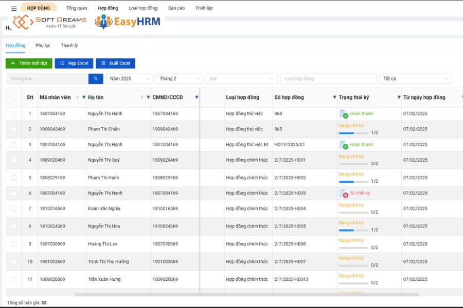463x308 pixels.
Task: Toggle the select-all checkbox in table header
Action: pyautogui.click(x=14, y=97)
